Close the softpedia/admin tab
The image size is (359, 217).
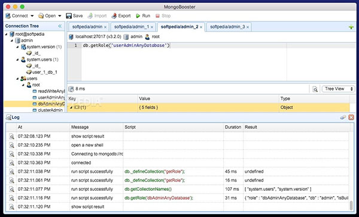pos(105,27)
